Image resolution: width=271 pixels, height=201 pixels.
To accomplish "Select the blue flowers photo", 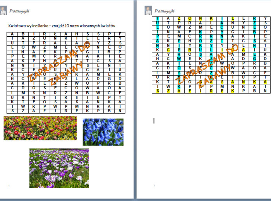I will pyautogui.click(x=103, y=131).
